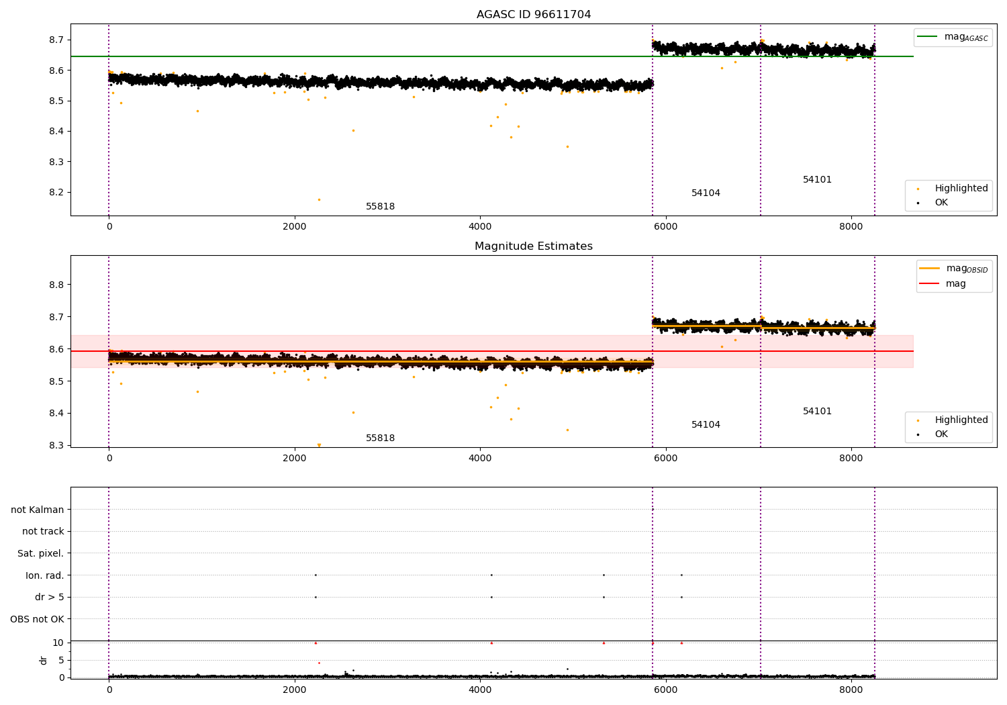This screenshot has width=1007, height=705.
Task: Click the 'OBS not OK' row label
Action: coord(37,619)
